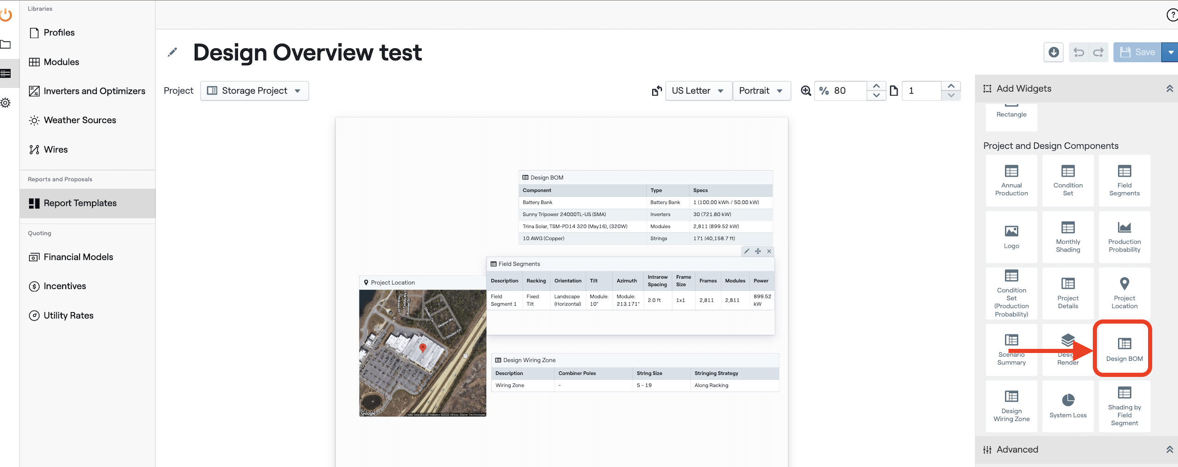1178x467 pixels.
Task: Open the Portrait orientation dropdown
Action: coord(761,91)
